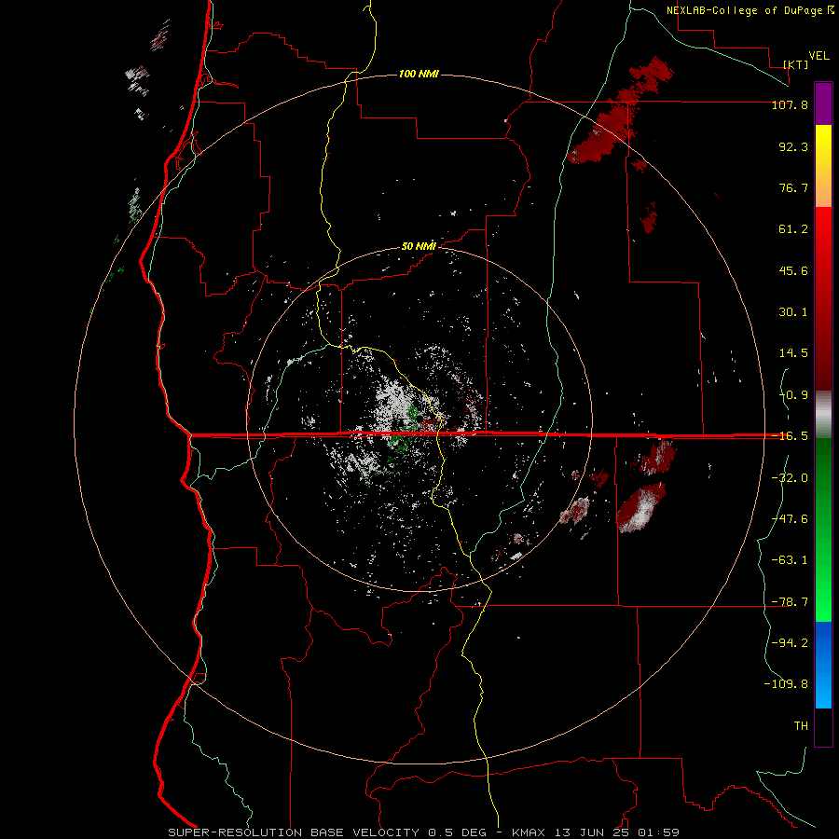Pick the gray-white segment of color bar

pyautogui.click(x=823, y=415)
